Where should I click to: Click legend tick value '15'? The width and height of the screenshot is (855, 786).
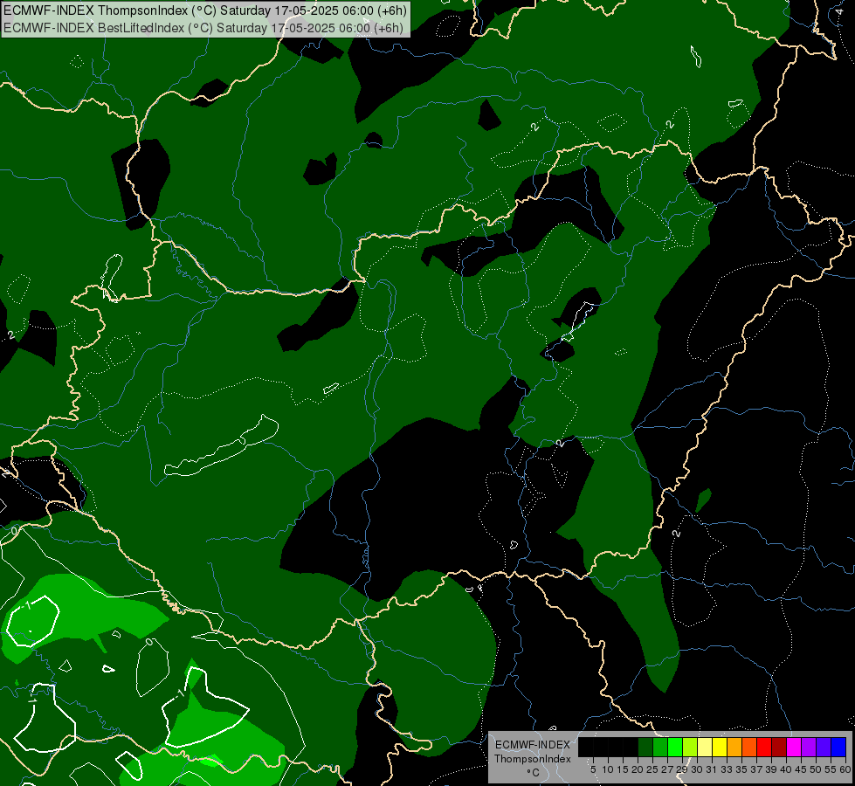[x=623, y=769]
